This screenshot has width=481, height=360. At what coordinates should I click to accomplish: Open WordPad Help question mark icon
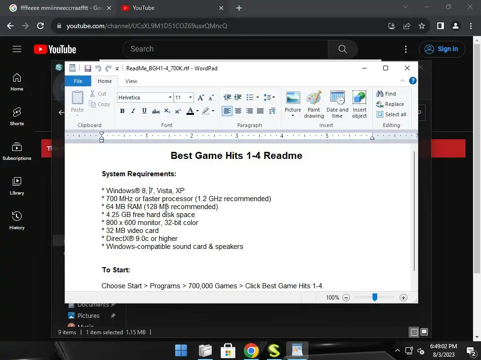click(413, 81)
